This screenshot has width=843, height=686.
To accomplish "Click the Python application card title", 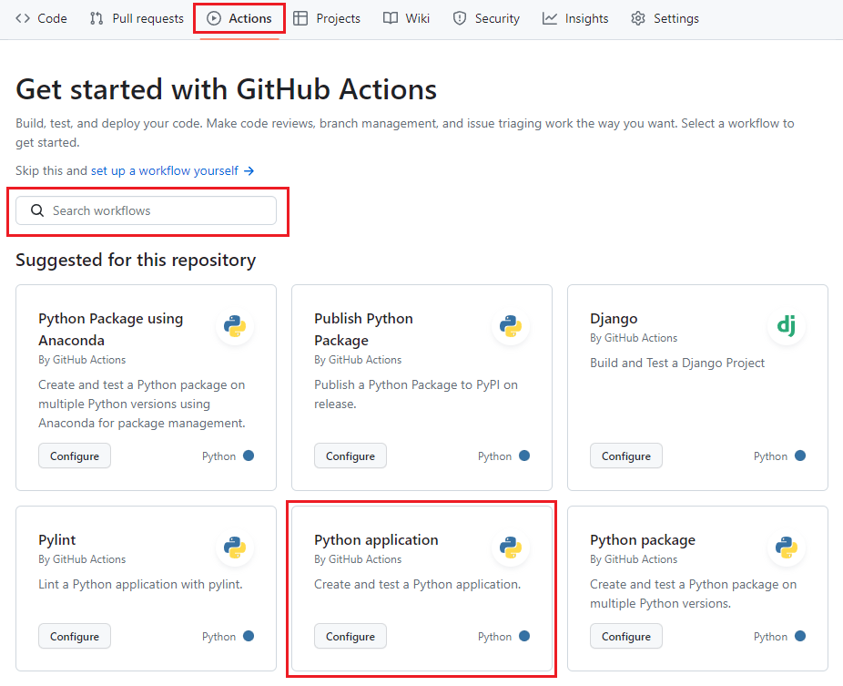I will 376,539.
